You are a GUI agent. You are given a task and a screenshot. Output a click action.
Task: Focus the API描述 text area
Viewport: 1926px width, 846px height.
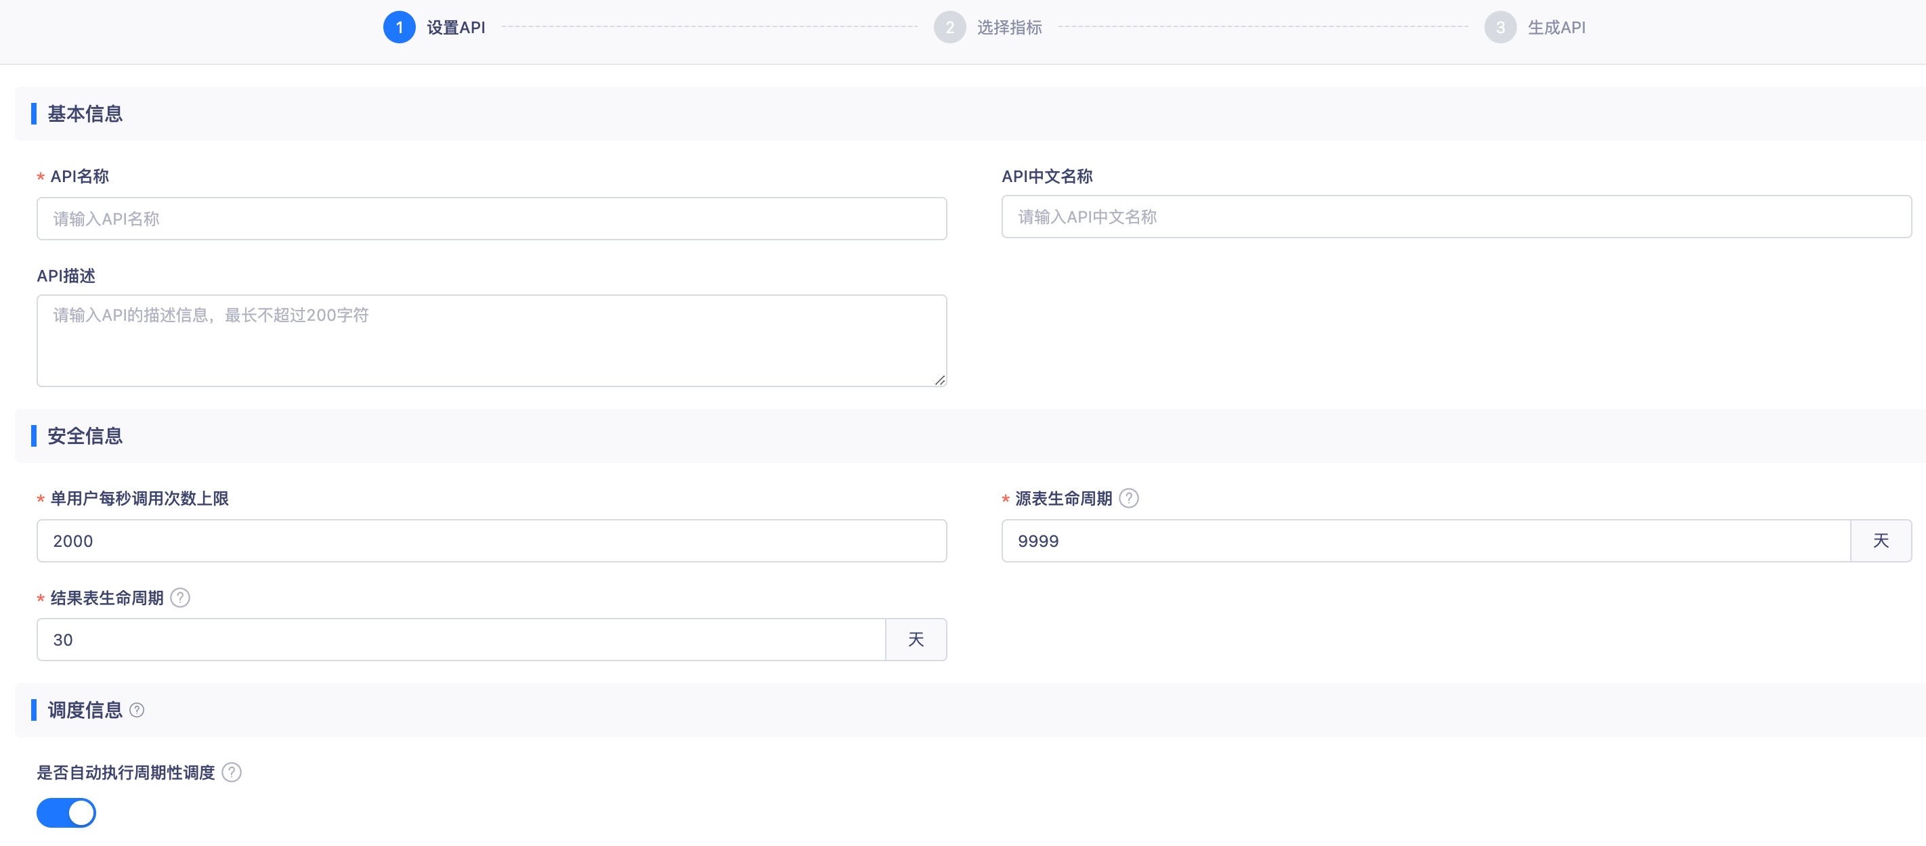pos(491,340)
